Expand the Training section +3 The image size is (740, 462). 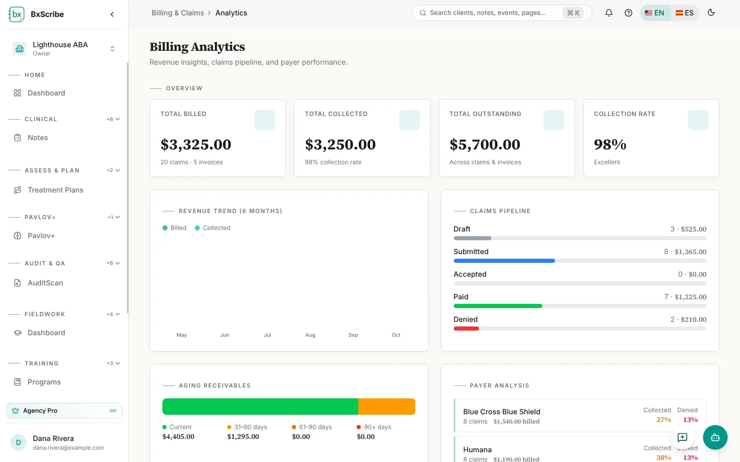click(113, 363)
